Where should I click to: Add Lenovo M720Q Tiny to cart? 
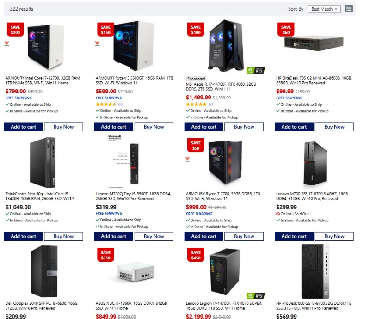pos(113,236)
